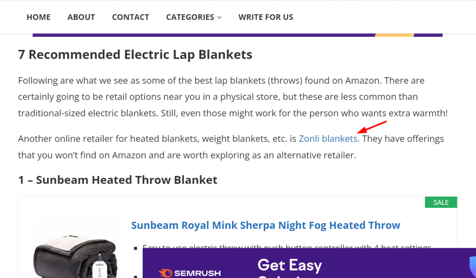Click the green SALE badge

pyautogui.click(x=441, y=202)
